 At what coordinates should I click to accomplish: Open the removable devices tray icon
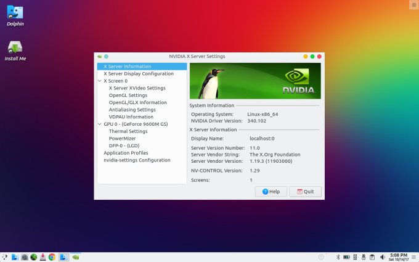click(364, 257)
